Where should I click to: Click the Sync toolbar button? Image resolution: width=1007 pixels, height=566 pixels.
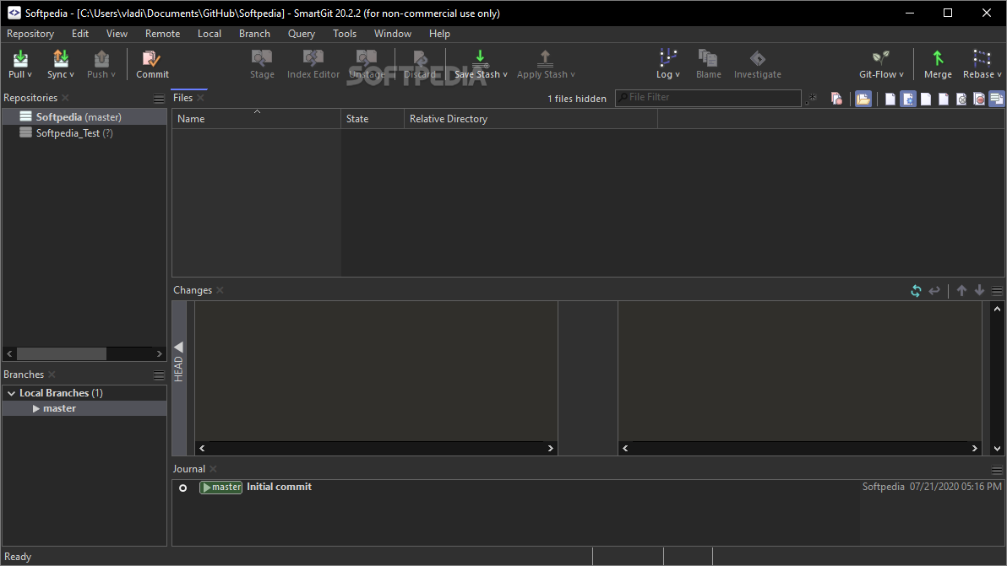(60, 64)
